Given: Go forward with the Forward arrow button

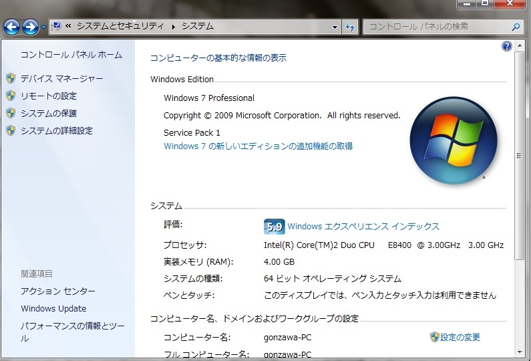Looking at the screenshot, I should pyautogui.click(x=31, y=27).
